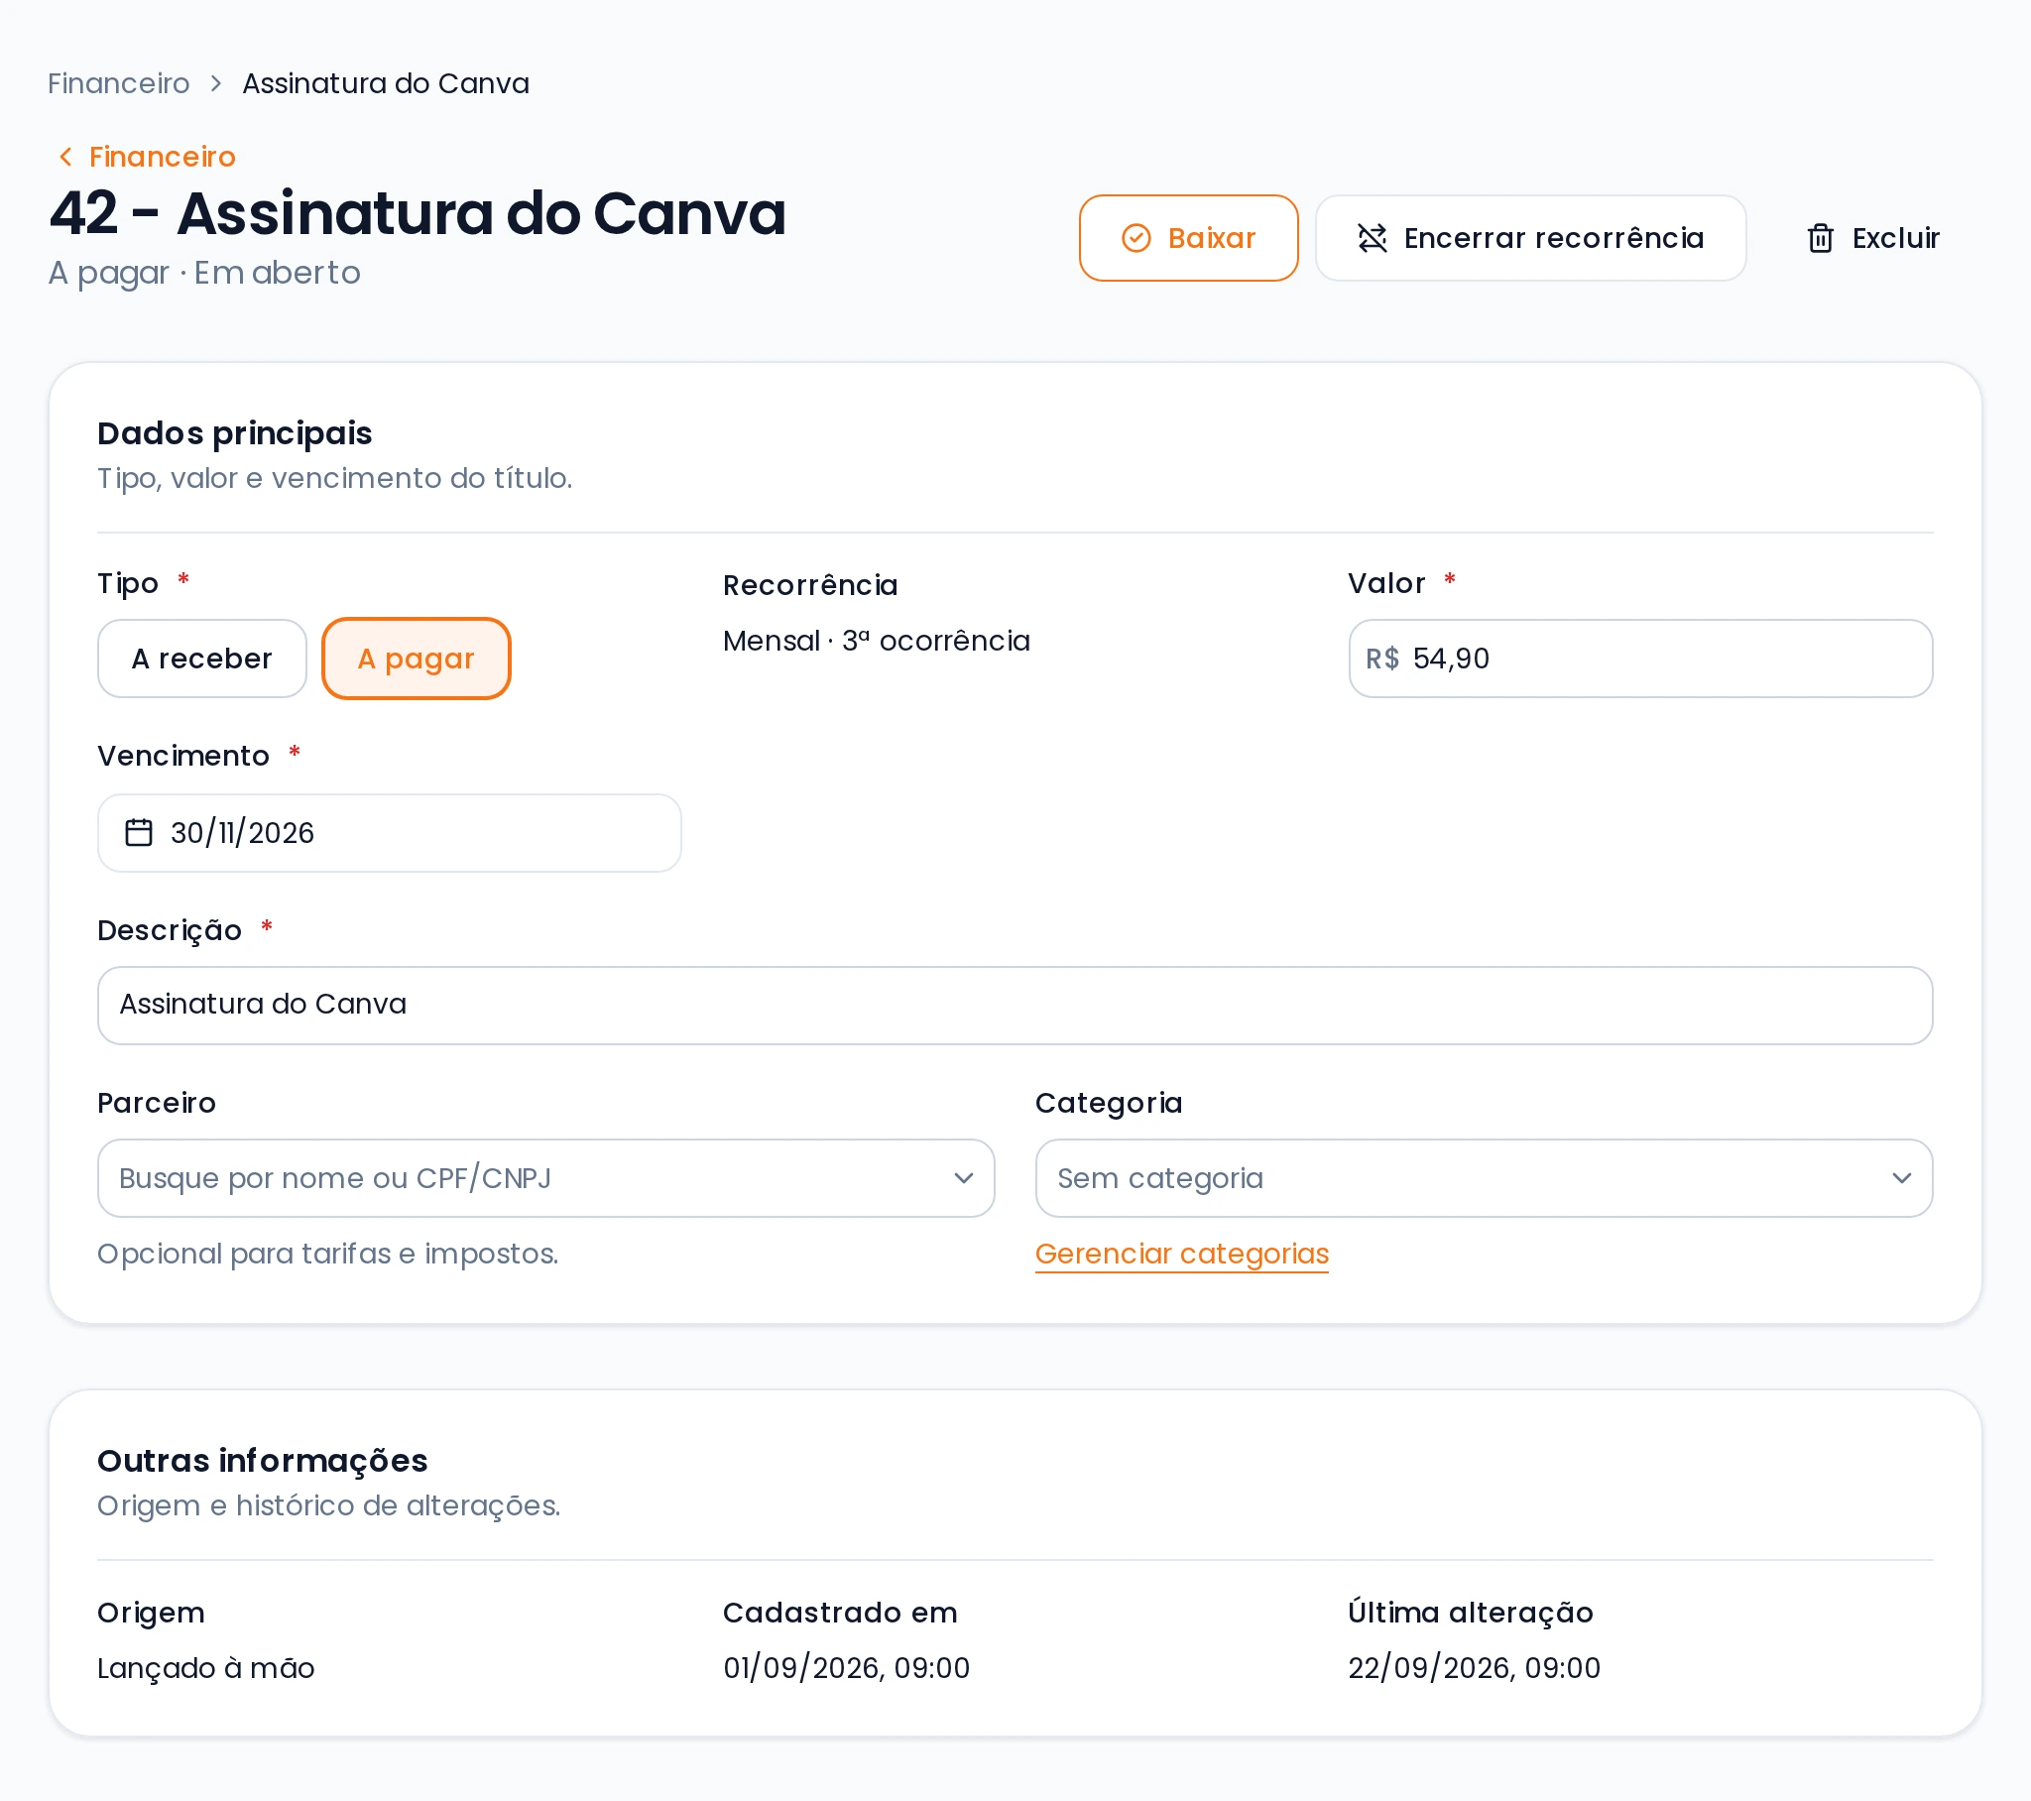
Task: Select the A pagar type option
Action: click(x=417, y=659)
